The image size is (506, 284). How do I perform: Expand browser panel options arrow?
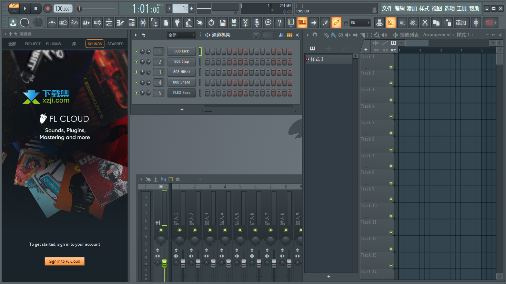(6, 34)
